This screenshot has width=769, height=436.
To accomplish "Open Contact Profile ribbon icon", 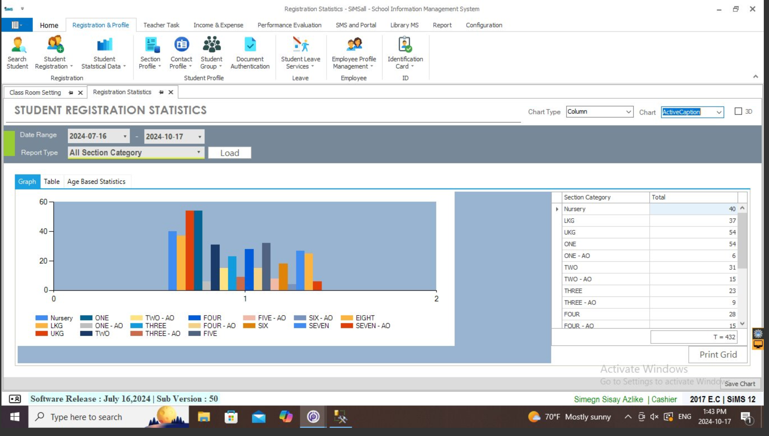I will (x=181, y=53).
